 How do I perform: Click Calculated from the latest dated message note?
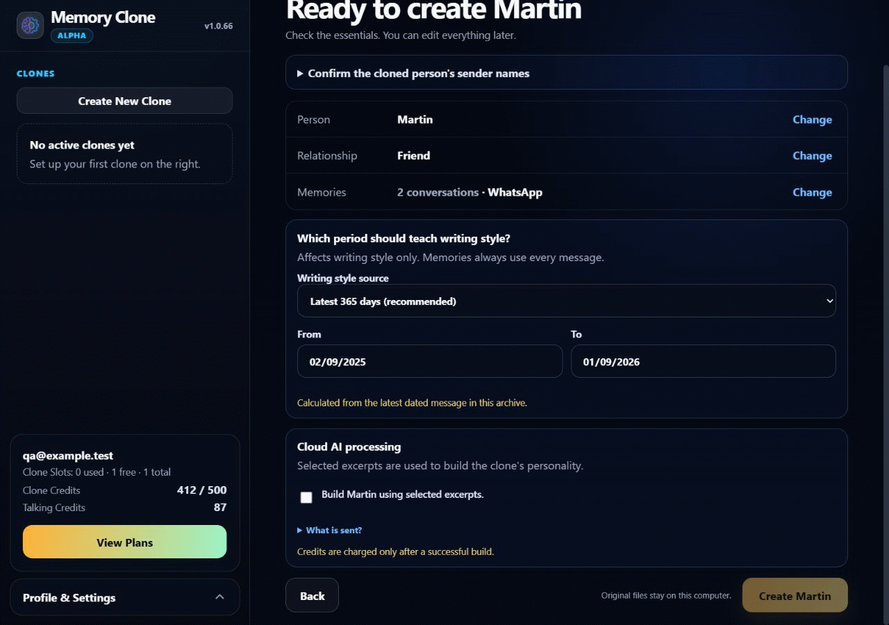(412, 402)
